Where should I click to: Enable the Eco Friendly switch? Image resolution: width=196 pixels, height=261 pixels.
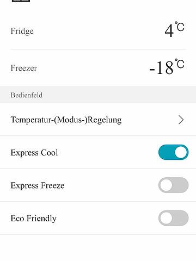[x=173, y=218]
